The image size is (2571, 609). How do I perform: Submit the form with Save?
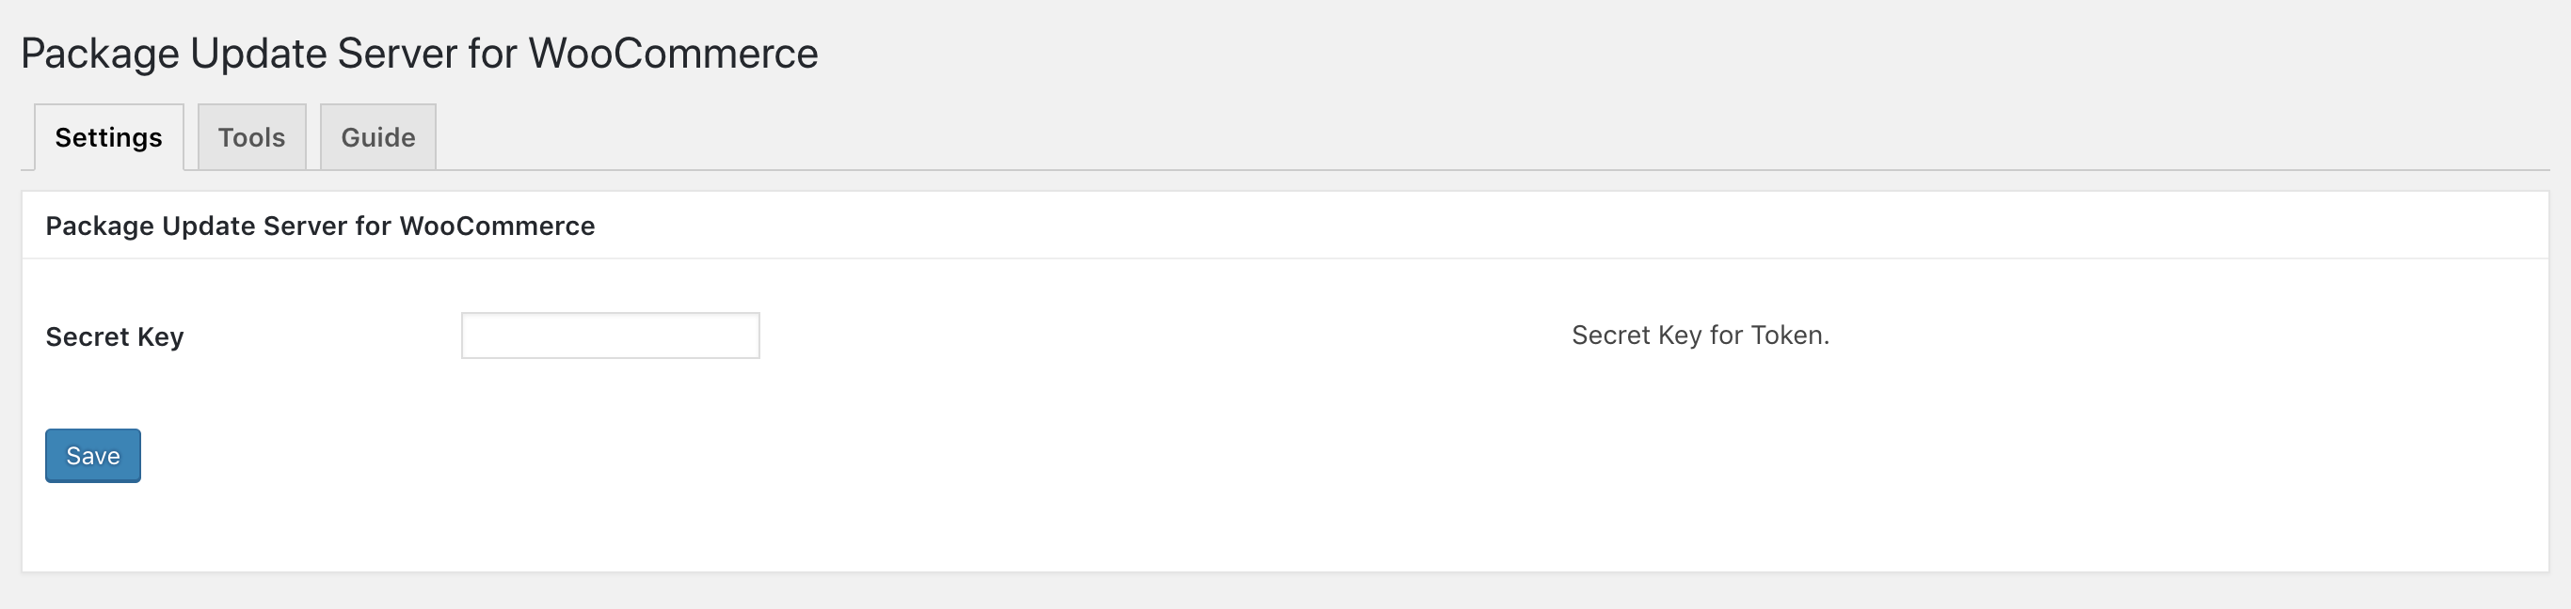pyautogui.click(x=93, y=456)
